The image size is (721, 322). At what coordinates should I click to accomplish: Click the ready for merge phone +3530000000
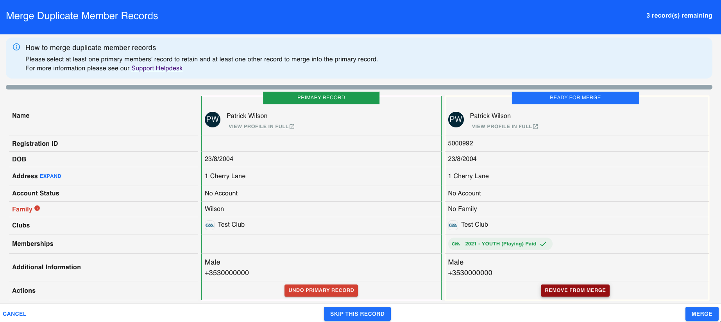click(470, 273)
